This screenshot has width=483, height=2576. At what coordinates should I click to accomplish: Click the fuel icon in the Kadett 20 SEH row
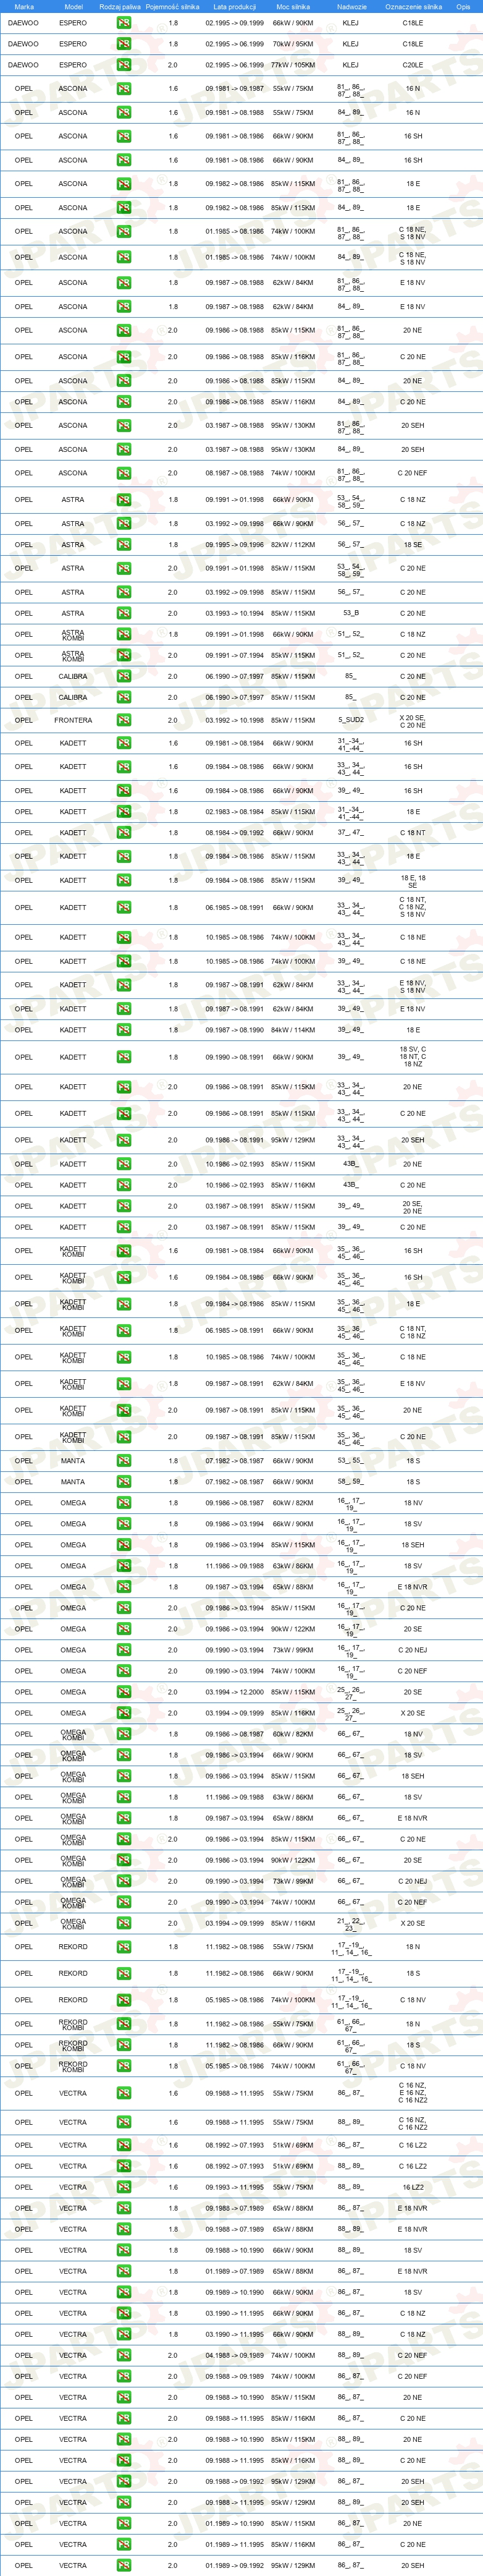(123, 1140)
